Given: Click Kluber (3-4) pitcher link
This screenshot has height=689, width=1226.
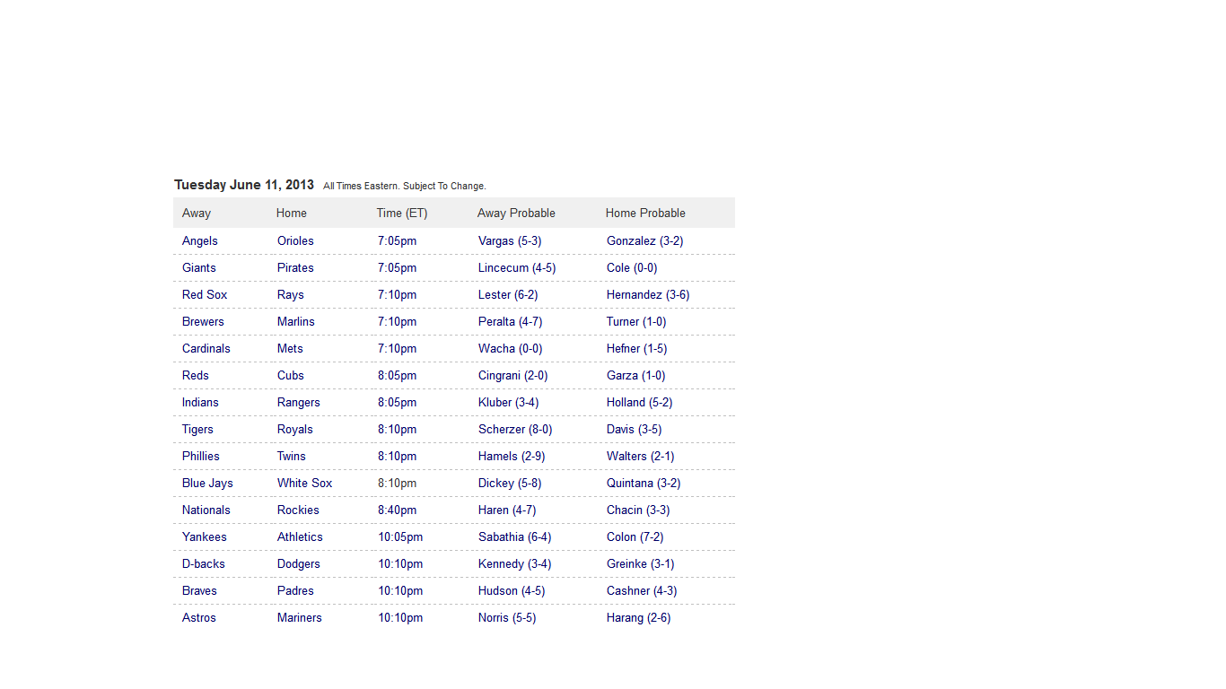Looking at the screenshot, I should (x=509, y=402).
